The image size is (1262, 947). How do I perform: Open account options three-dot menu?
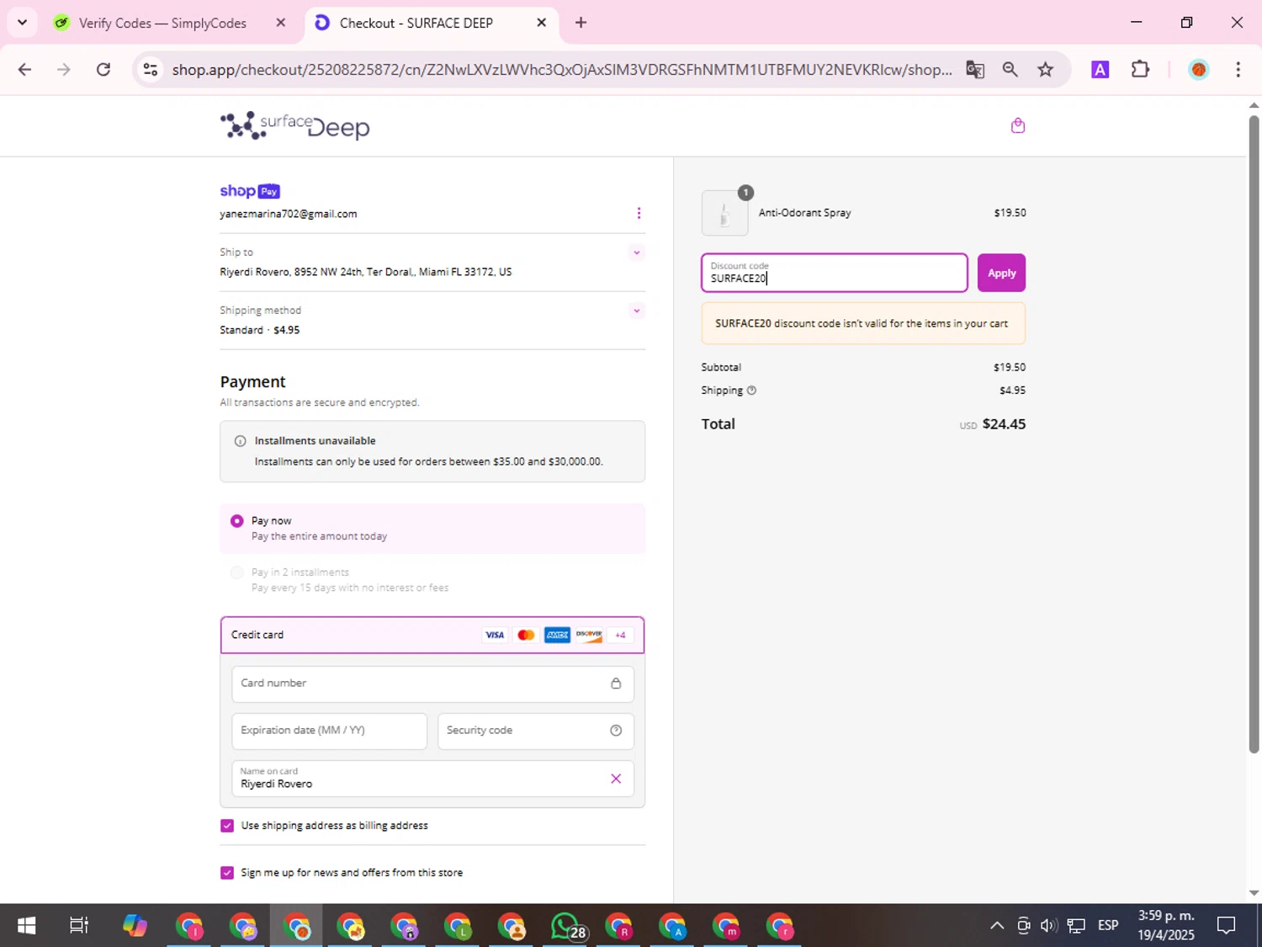click(639, 213)
